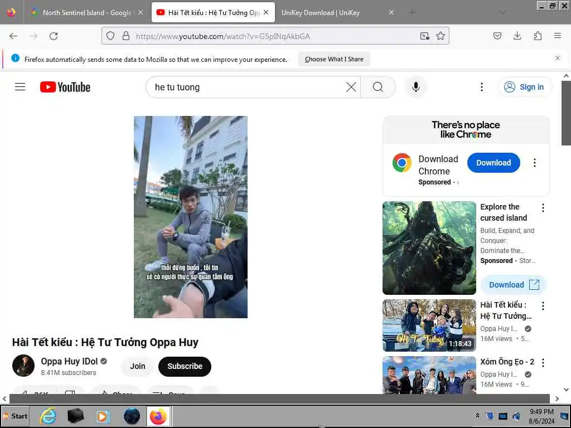Click the vertical page scrollbar thumb
Image resolution: width=571 pixels, height=428 pixels.
pyautogui.click(x=566, y=113)
